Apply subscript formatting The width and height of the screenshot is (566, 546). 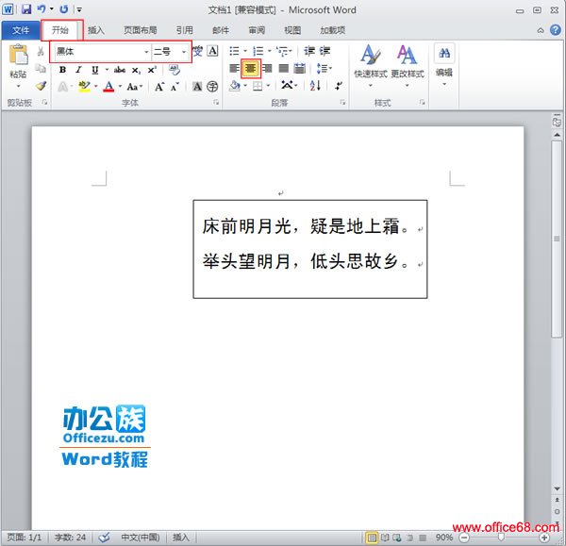click(x=136, y=70)
